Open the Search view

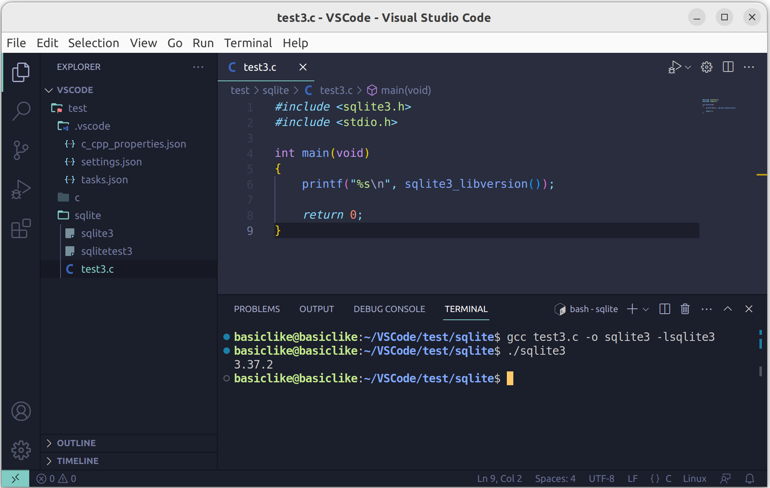tap(21, 111)
